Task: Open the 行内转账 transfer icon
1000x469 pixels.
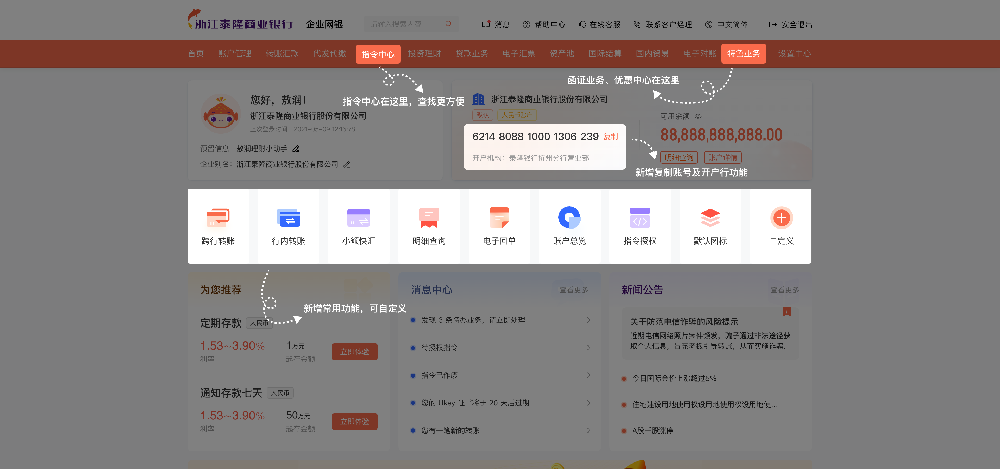Action: 289,218
